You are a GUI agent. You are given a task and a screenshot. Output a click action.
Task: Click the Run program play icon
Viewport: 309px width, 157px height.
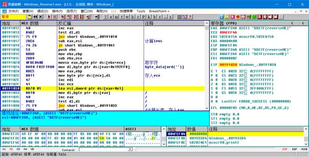pyautogui.click(x=49, y=17)
